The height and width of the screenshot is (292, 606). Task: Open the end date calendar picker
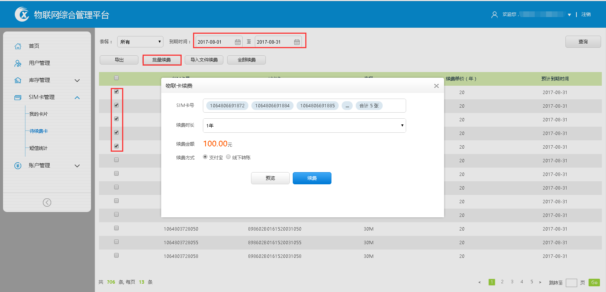pos(297,42)
